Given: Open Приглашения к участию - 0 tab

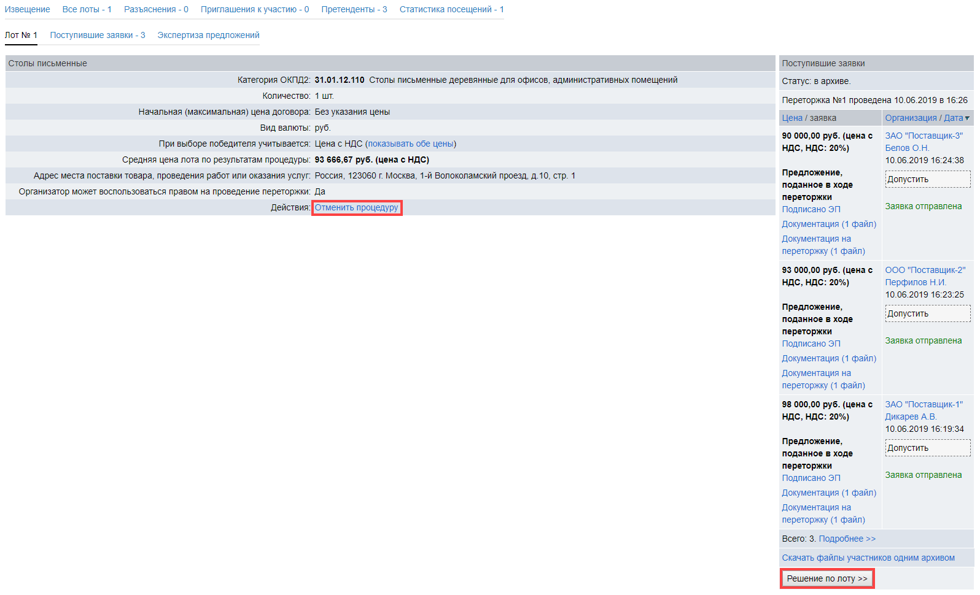Looking at the screenshot, I should point(255,9).
